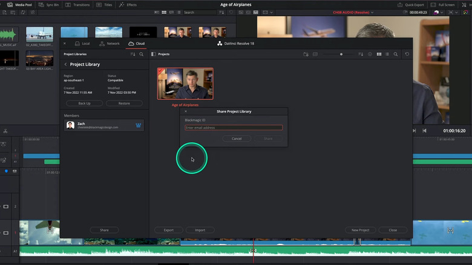
Task: Adjust the project thumbnail size slider
Action: point(341,54)
